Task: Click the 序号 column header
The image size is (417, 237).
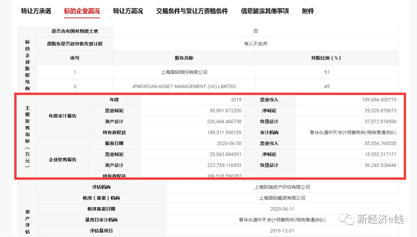Action: coord(75,58)
